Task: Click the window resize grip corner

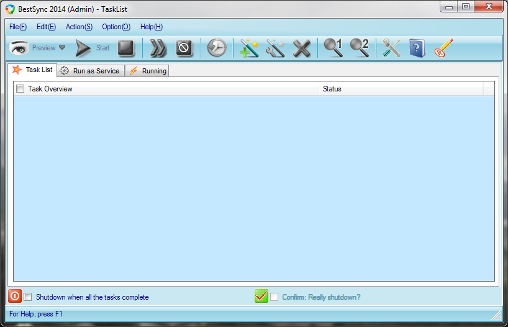Action: tap(497, 315)
